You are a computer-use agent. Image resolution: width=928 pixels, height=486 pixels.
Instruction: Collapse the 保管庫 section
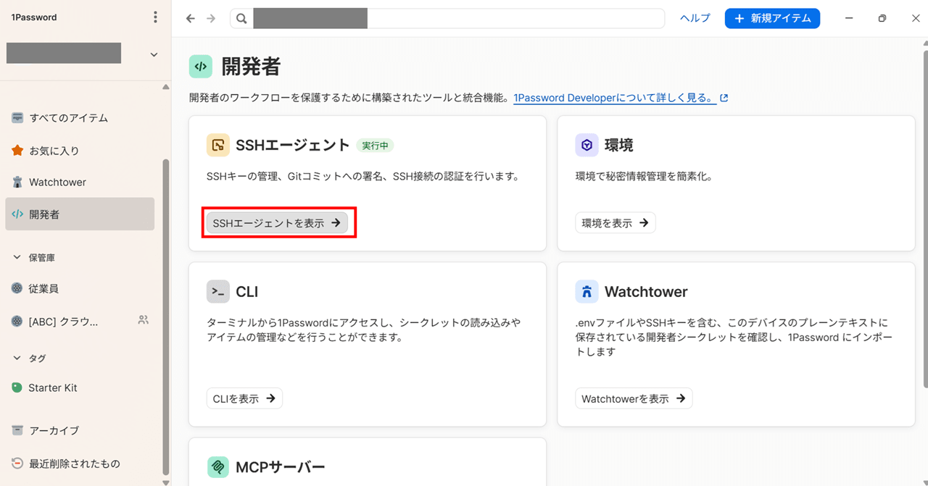coord(18,257)
